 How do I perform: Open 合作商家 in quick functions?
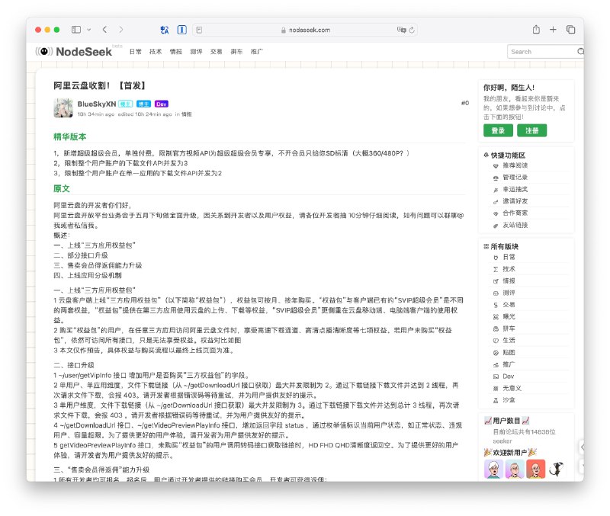click(515, 213)
